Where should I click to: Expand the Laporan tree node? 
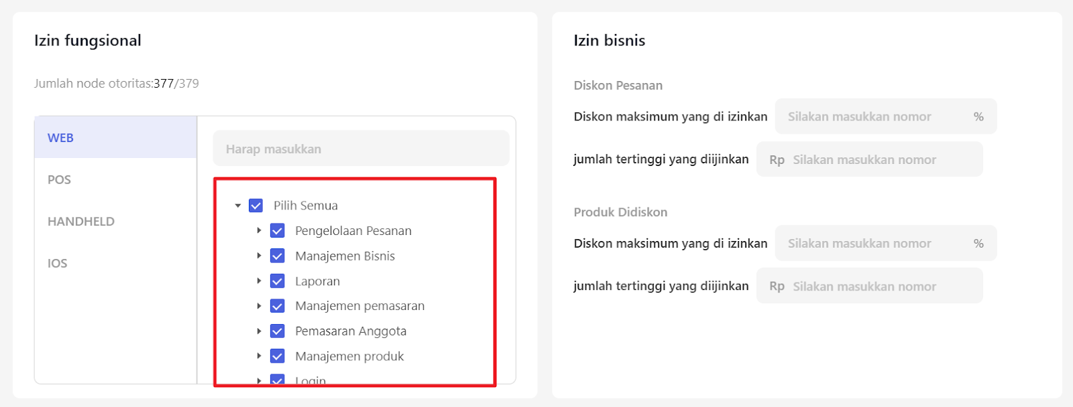coord(259,281)
